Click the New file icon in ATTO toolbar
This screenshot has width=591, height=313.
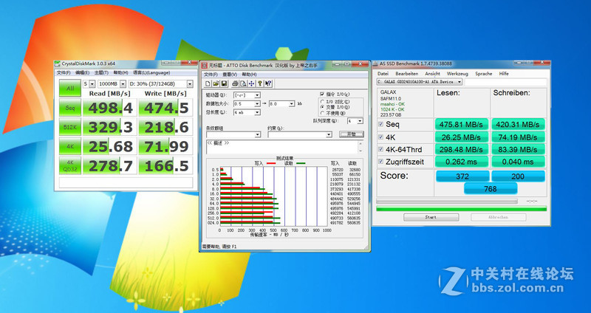pos(206,83)
